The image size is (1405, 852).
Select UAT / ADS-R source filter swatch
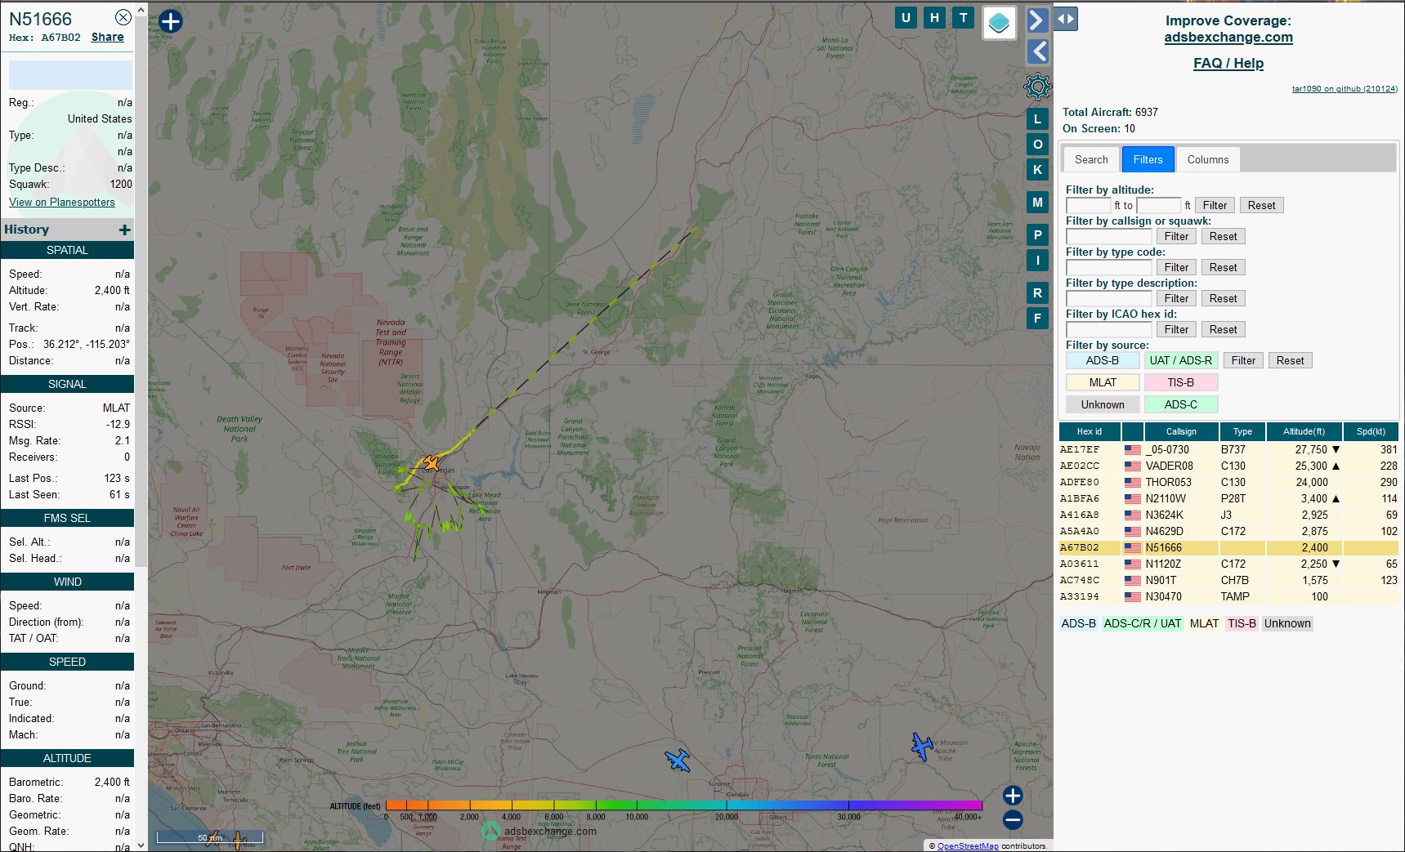(1181, 360)
